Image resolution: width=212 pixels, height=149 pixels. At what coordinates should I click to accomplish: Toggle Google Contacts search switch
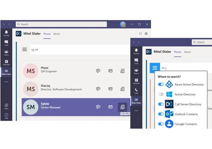pyautogui.click(x=161, y=124)
